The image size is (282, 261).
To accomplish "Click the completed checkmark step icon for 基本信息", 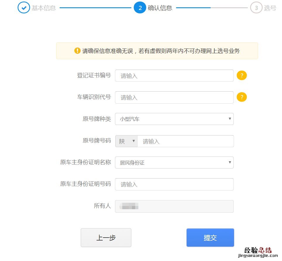I will coord(24,8).
